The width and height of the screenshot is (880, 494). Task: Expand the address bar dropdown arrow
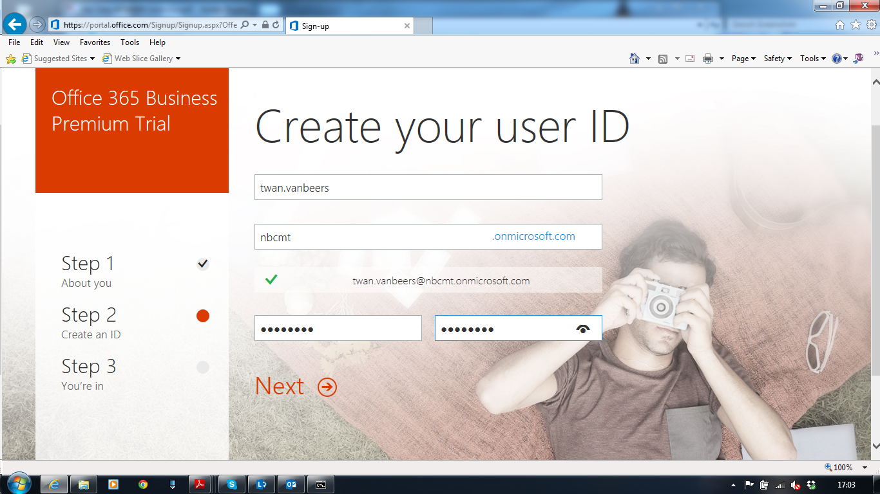[x=255, y=25]
